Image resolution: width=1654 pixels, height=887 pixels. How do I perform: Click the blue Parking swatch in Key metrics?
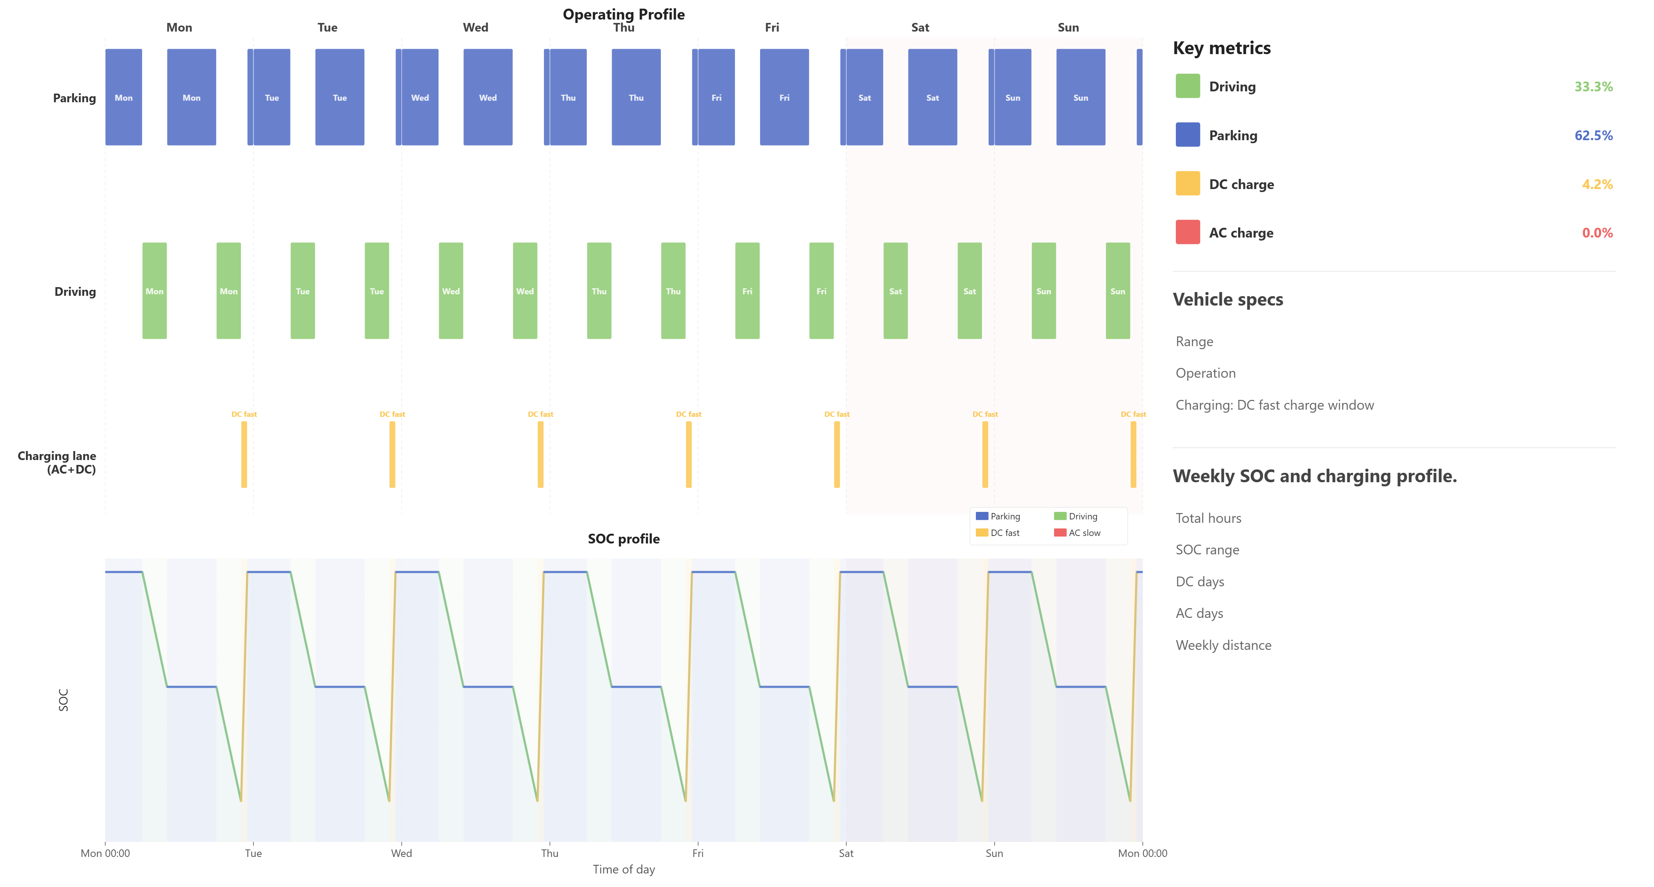click(1187, 135)
